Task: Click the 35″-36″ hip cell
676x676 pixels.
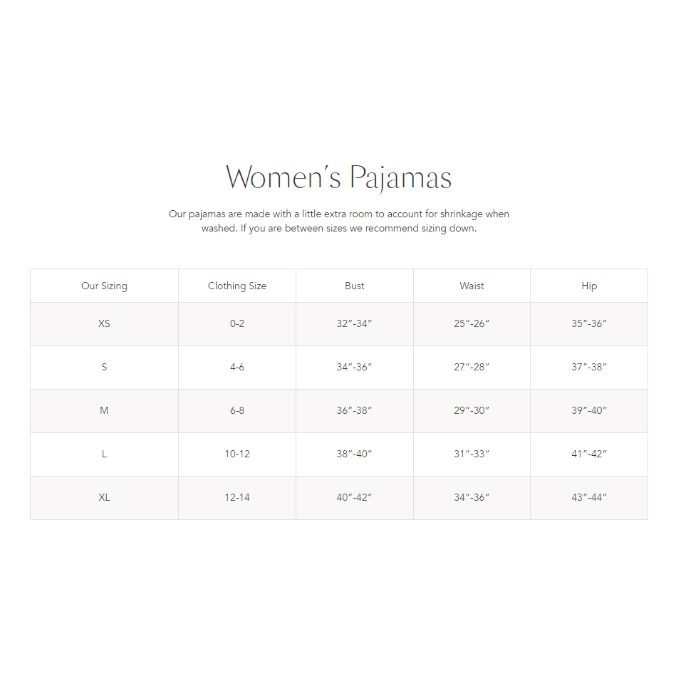Action: click(589, 324)
